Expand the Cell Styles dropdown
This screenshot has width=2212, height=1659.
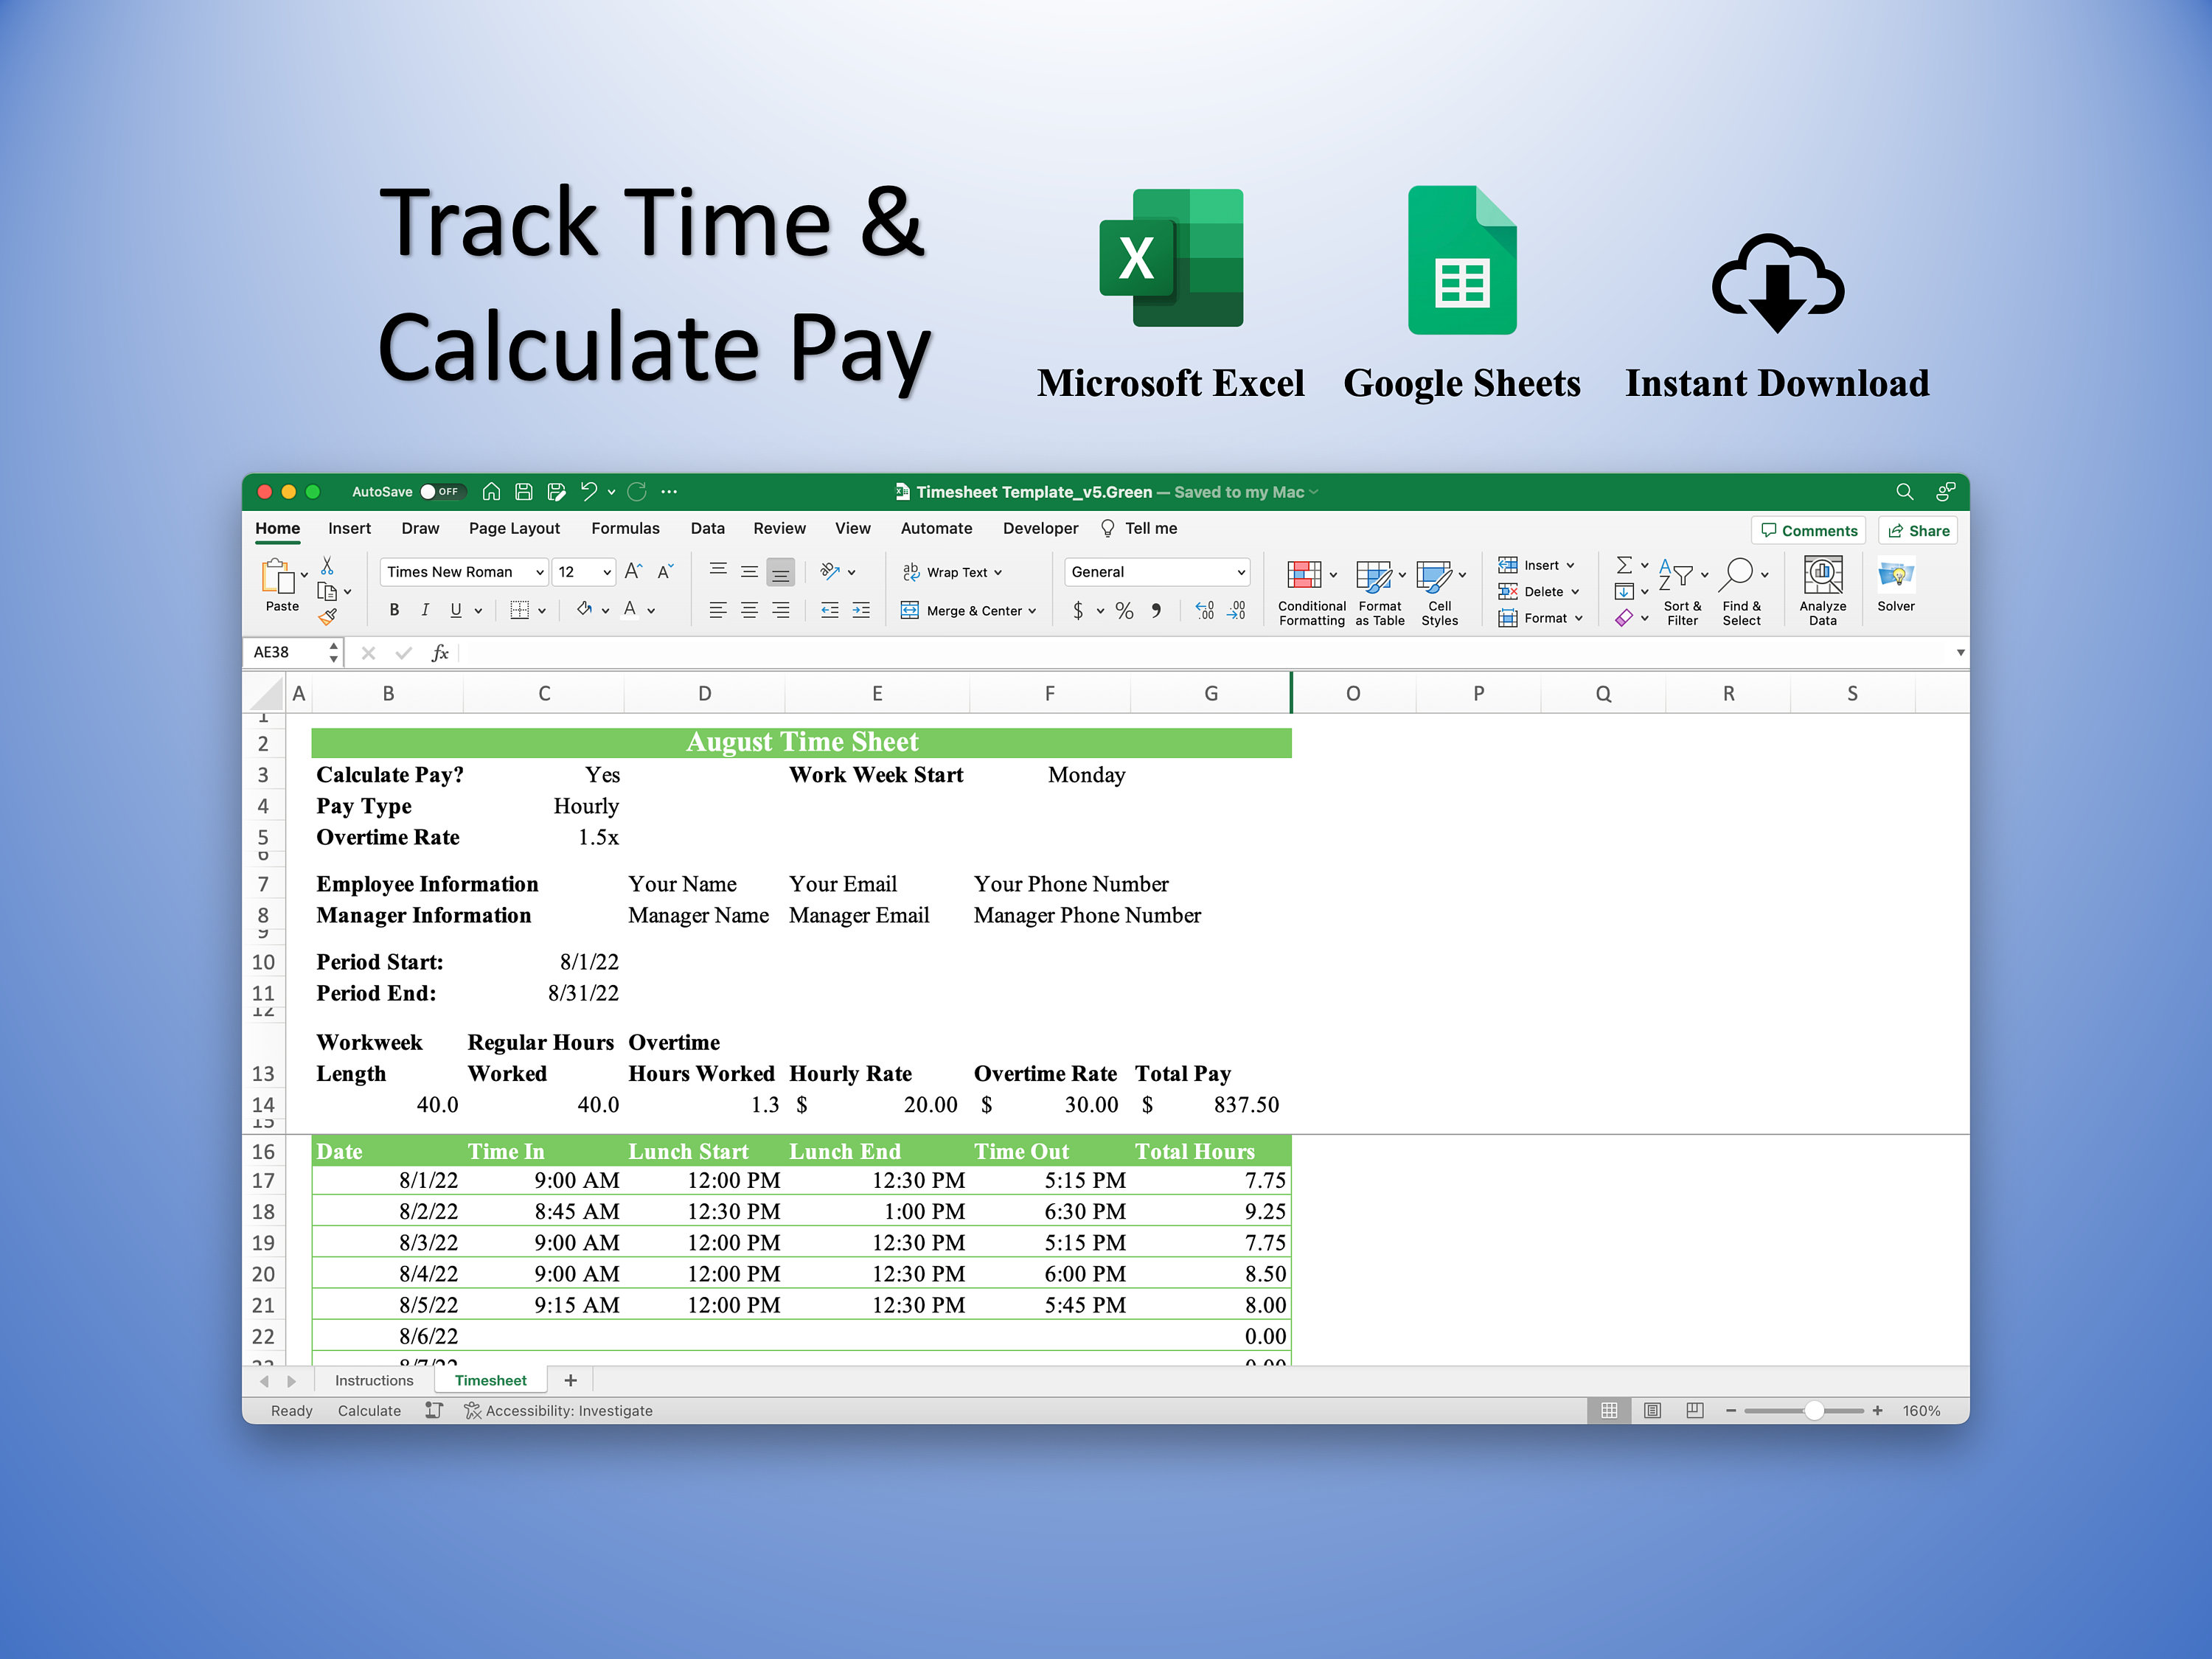click(x=1462, y=575)
